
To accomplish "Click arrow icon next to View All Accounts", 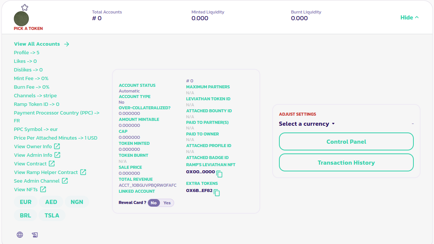I will (67, 44).
